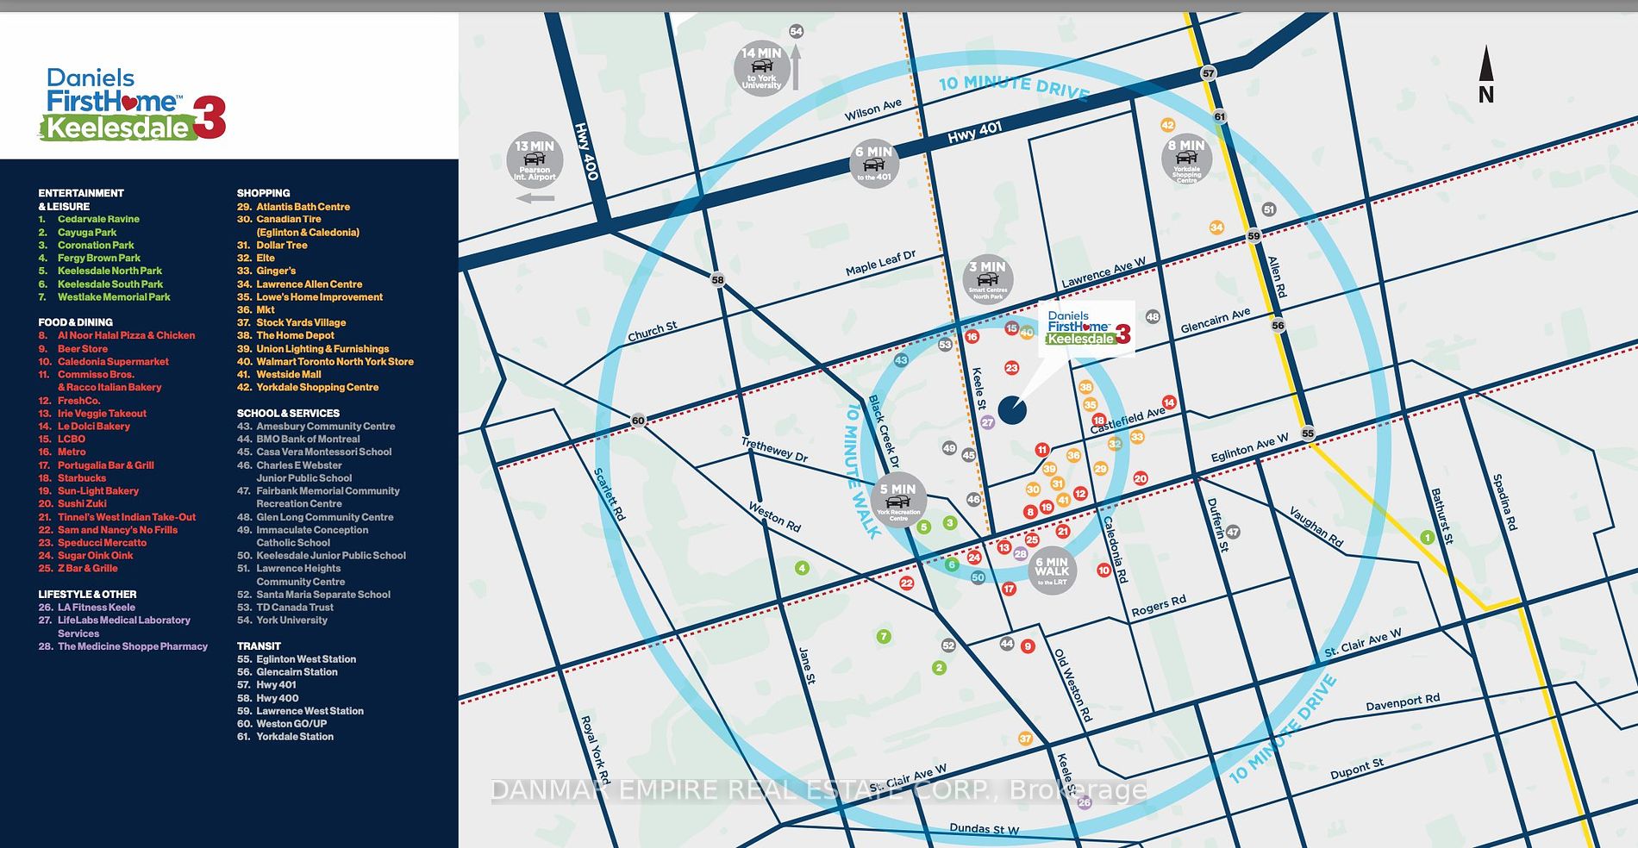Click the 5 MIN York Recreation Centre badge
This screenshot has height=848, width=1638.
898,500
